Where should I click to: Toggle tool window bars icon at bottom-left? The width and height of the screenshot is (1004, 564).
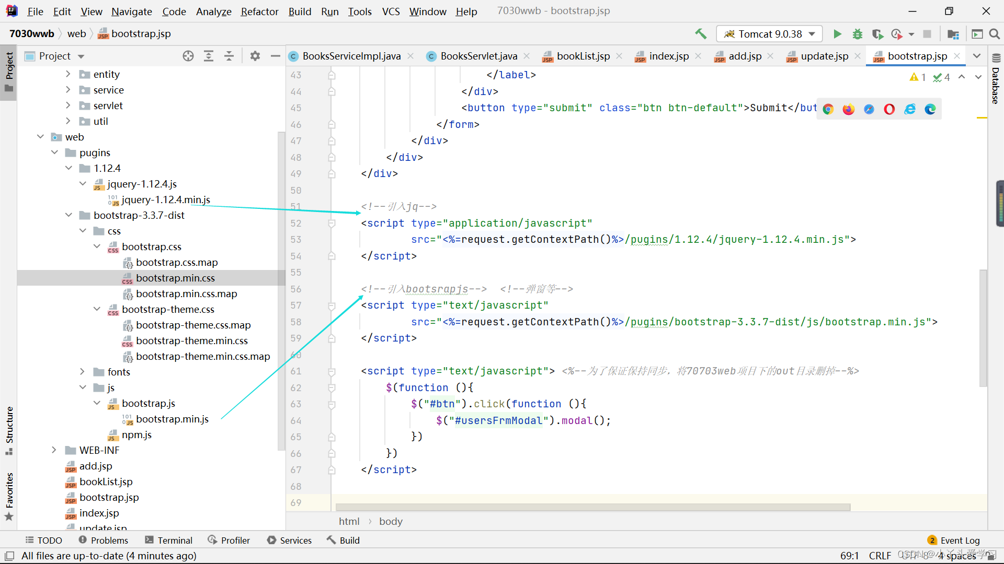point(9,556)
